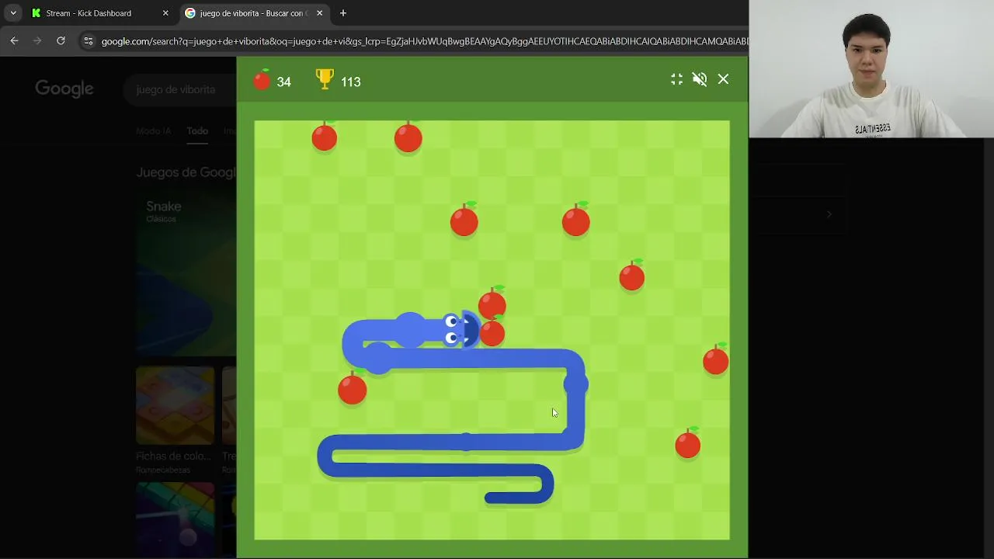994x559 pixels.
Task: Click the current score value 34
Action: click(283, 82)
